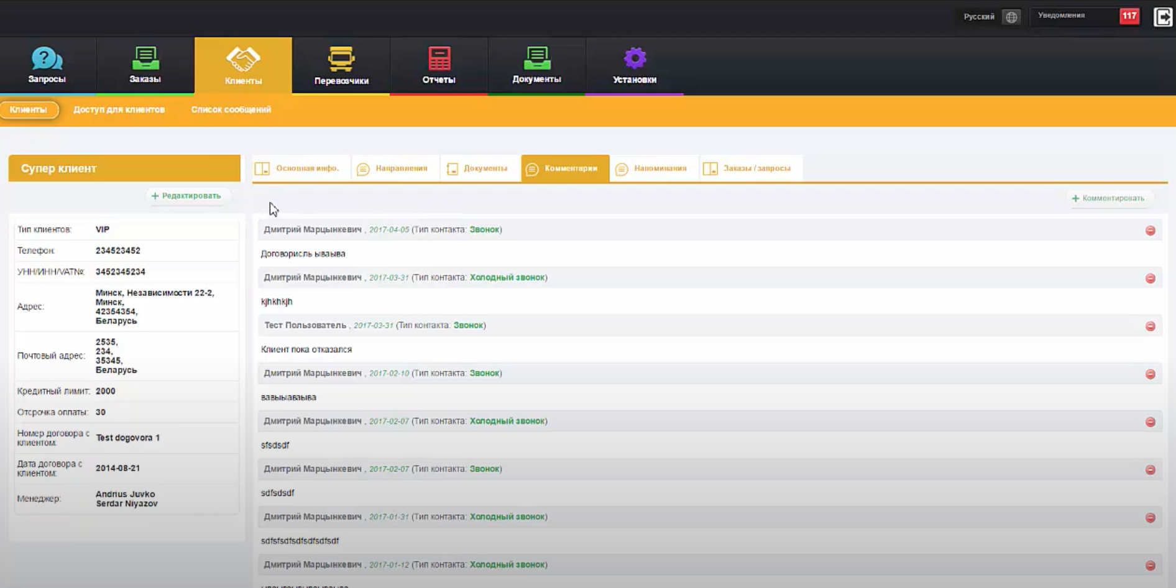
Task: Delete the Тест Пользователь comment
Action: pyautogui.click(x=1151, y=326)
